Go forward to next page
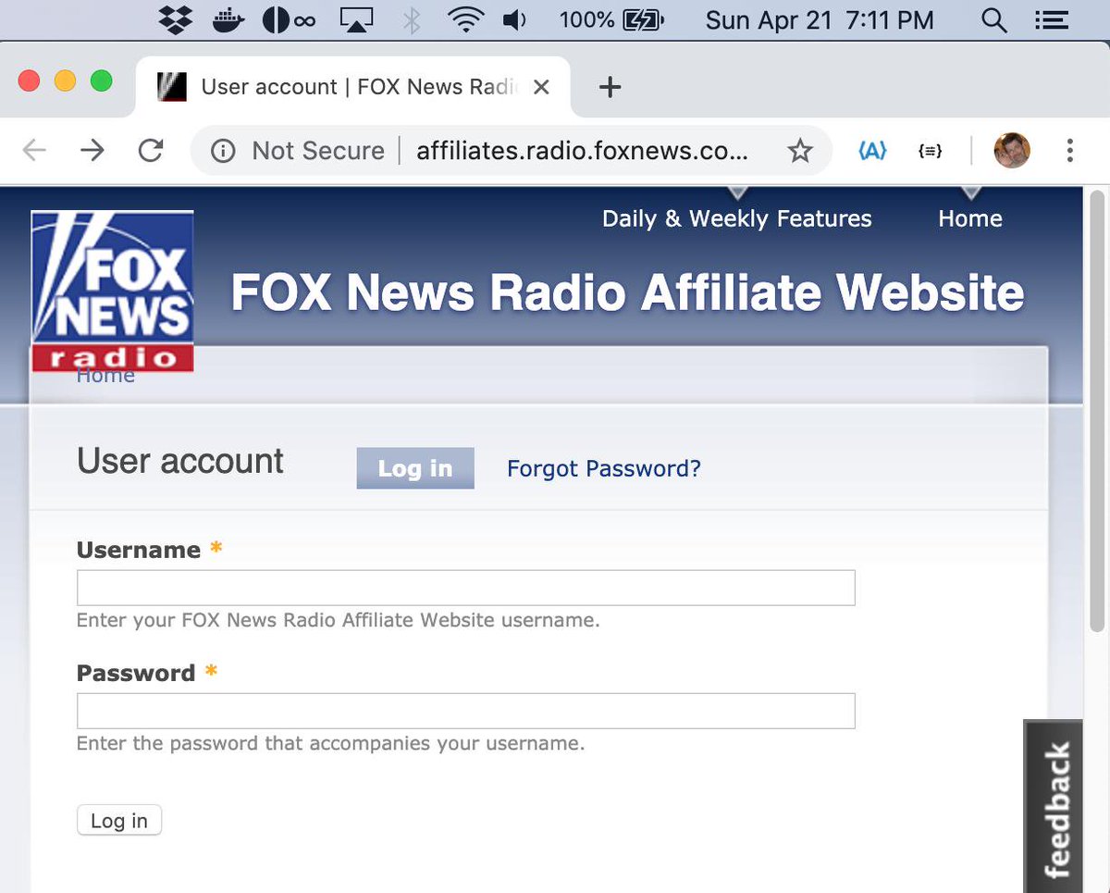 click(92, 151)
